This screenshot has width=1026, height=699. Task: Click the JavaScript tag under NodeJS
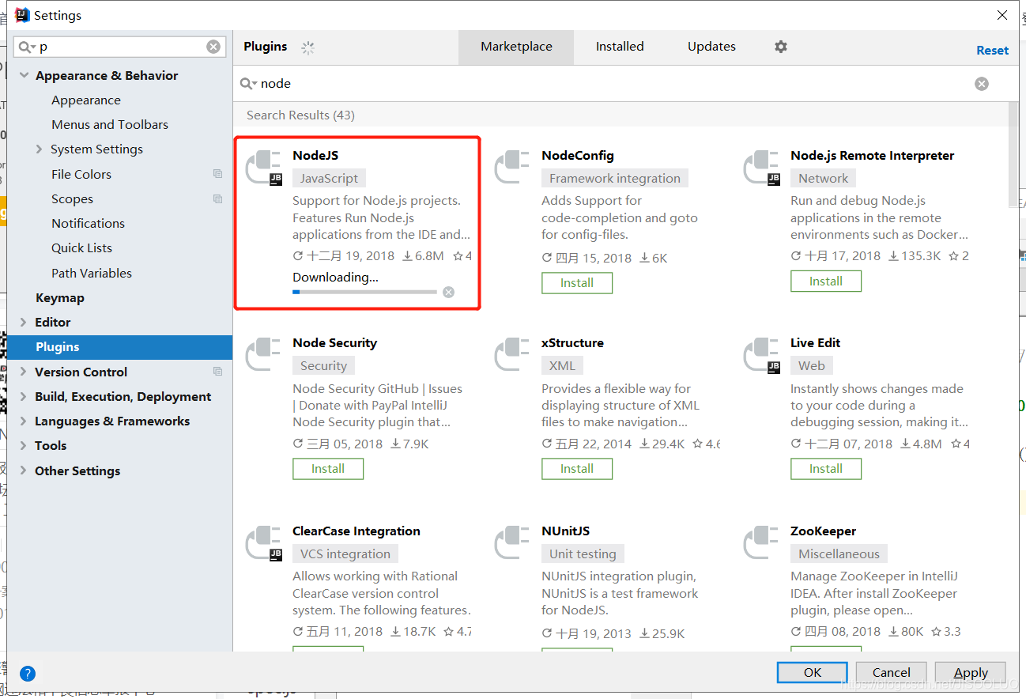pyautogui.click(x=329, y=179)
